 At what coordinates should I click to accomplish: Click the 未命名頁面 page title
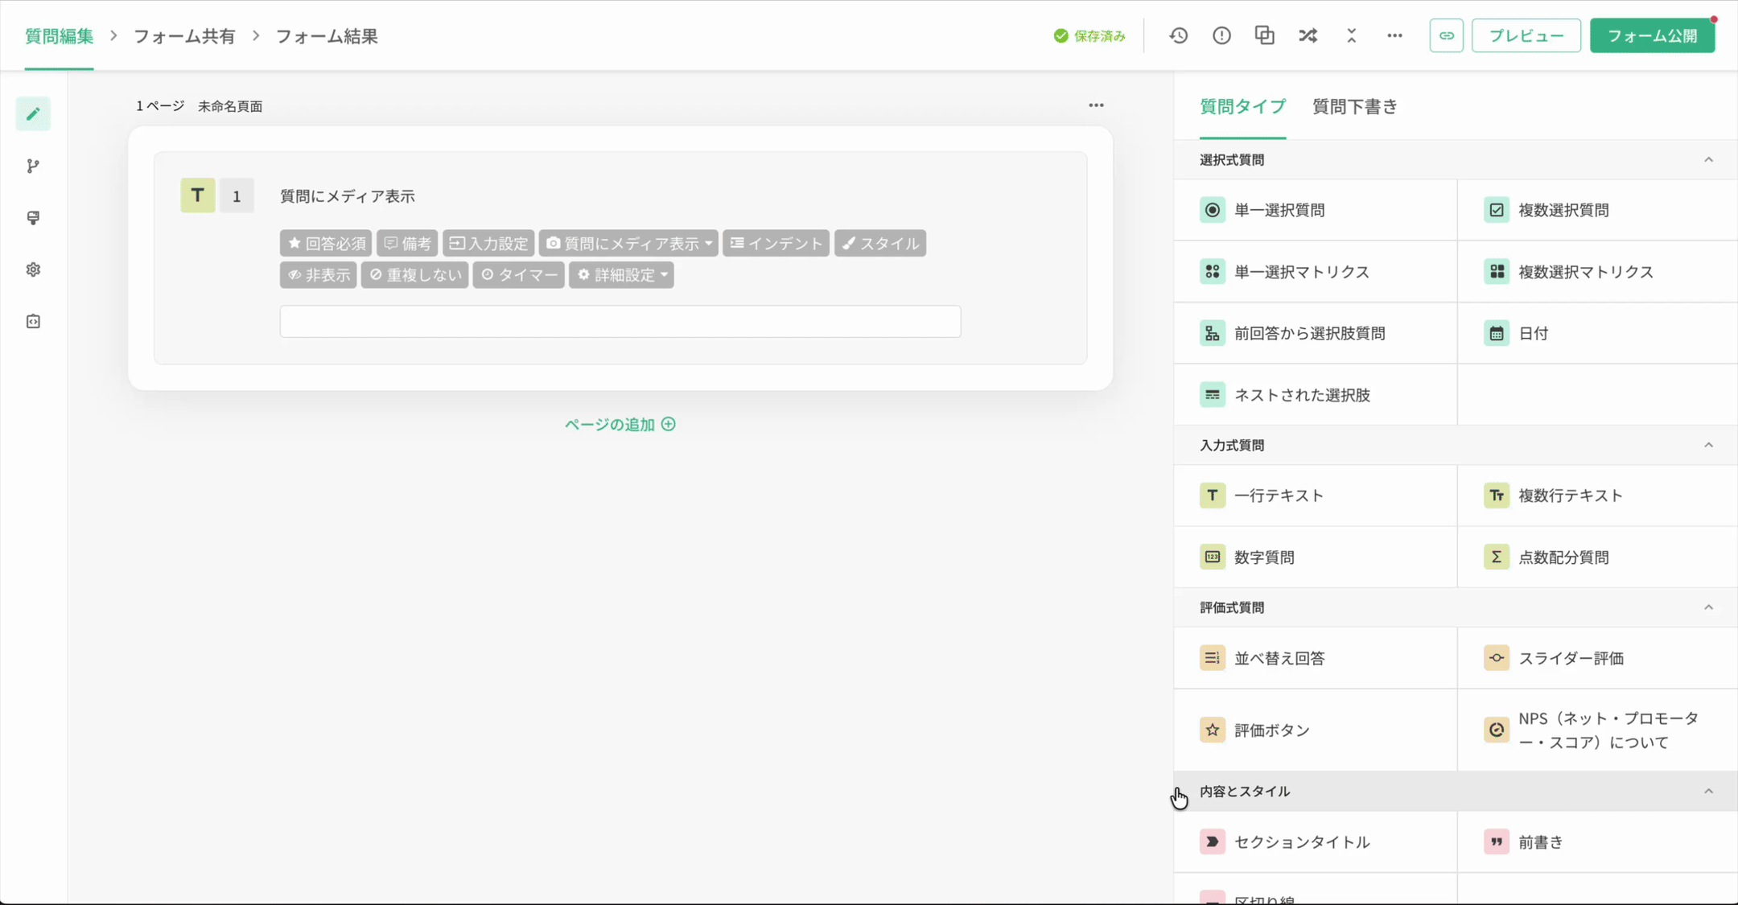230,106
